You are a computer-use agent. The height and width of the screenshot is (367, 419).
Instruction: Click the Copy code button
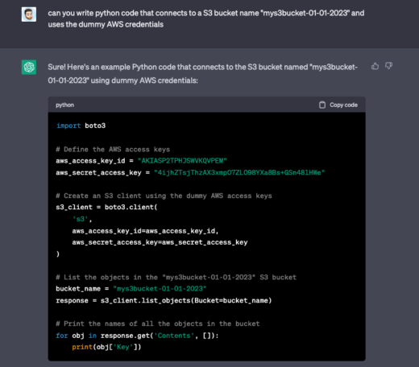[x=338, y=105]
